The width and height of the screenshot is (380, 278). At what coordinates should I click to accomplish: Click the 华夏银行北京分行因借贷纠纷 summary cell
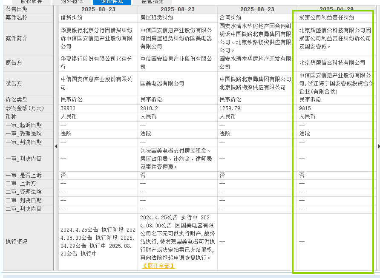(98, 39)
